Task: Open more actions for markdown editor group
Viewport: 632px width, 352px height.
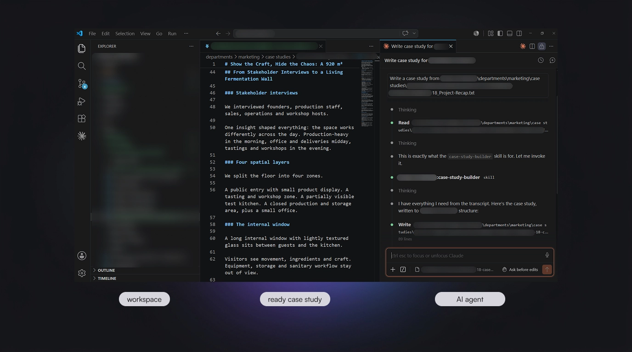Action: click(x=371, y=46)
